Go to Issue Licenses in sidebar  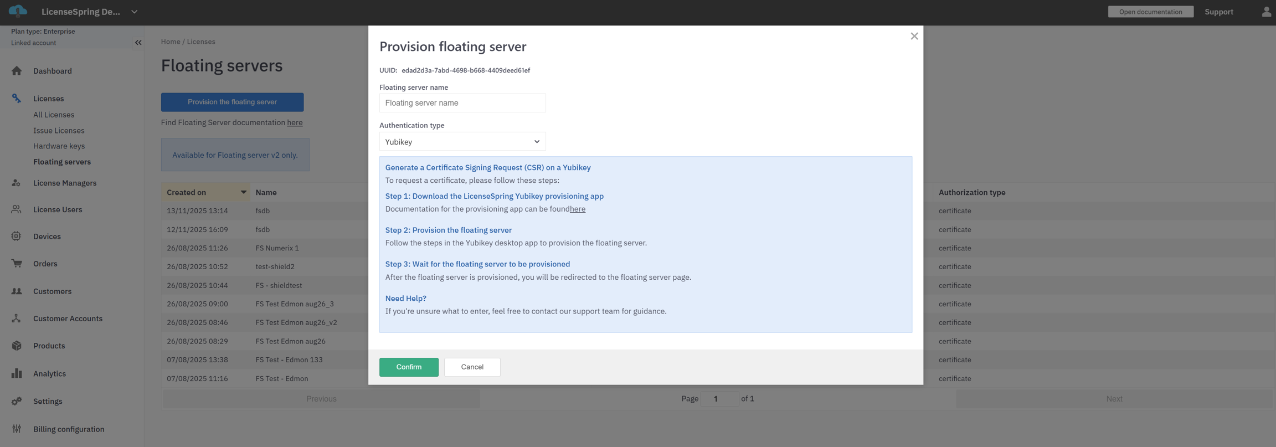point(59,131)
